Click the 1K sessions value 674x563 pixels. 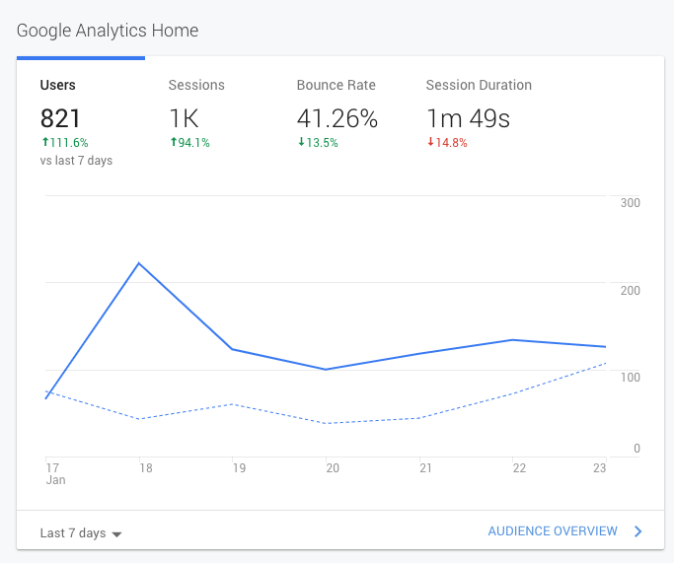click(184, 118)
